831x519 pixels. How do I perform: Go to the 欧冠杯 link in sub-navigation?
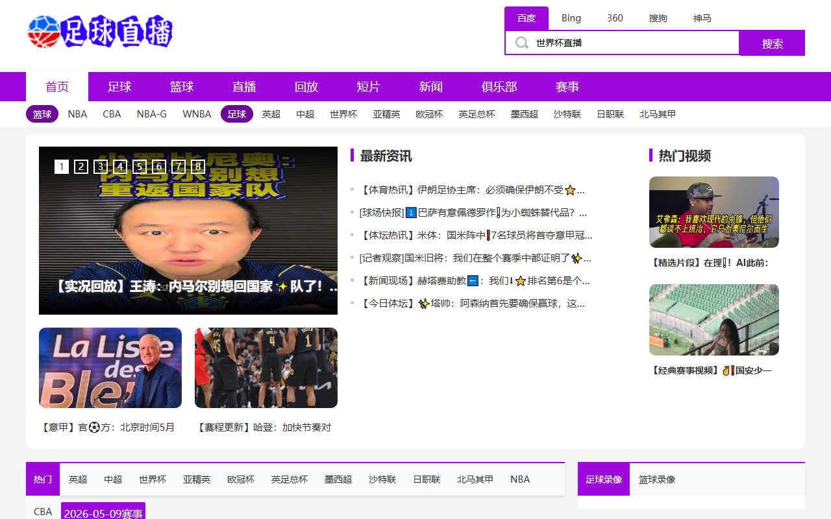pyautogui.click(x=430, y=114)
